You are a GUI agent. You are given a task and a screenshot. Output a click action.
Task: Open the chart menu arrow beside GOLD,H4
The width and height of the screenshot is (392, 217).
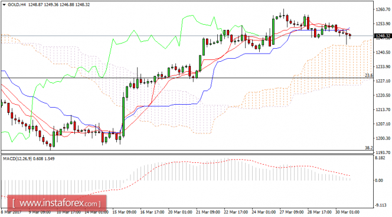4,5
